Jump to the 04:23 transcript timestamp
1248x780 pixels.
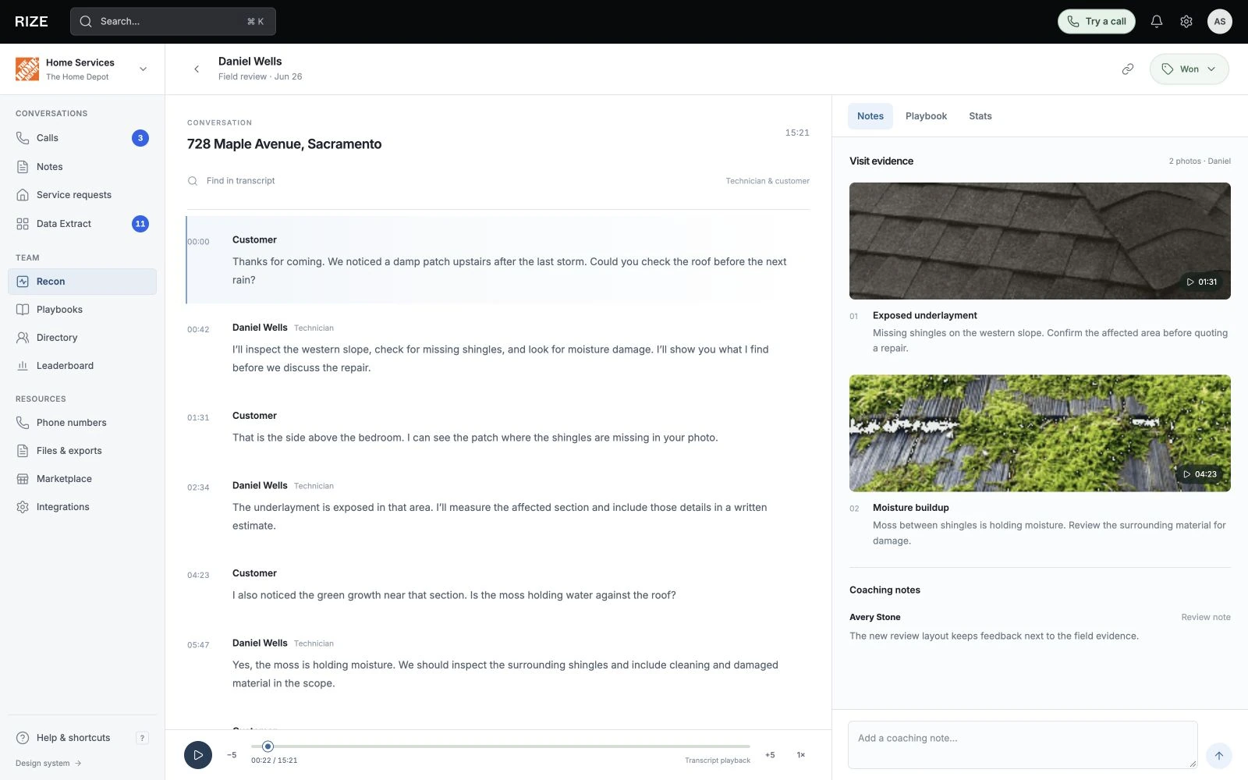click(x=198, y=576)
